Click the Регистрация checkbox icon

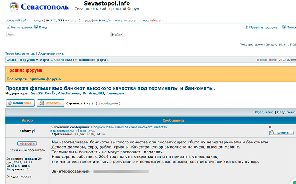[9, 27]
